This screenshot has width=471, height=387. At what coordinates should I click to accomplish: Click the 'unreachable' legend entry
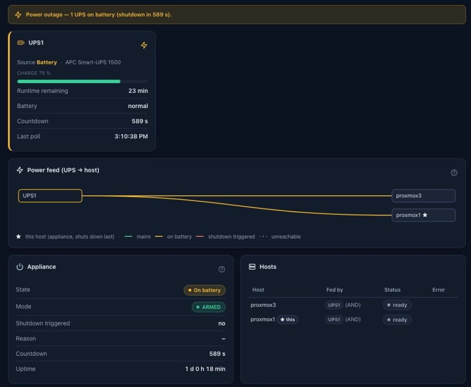coord(280,237)
